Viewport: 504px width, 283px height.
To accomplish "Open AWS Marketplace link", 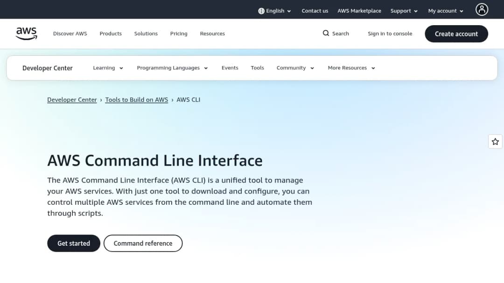I will 359,11.
